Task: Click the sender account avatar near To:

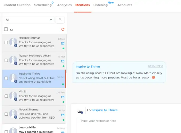Action: coord(80,112)
